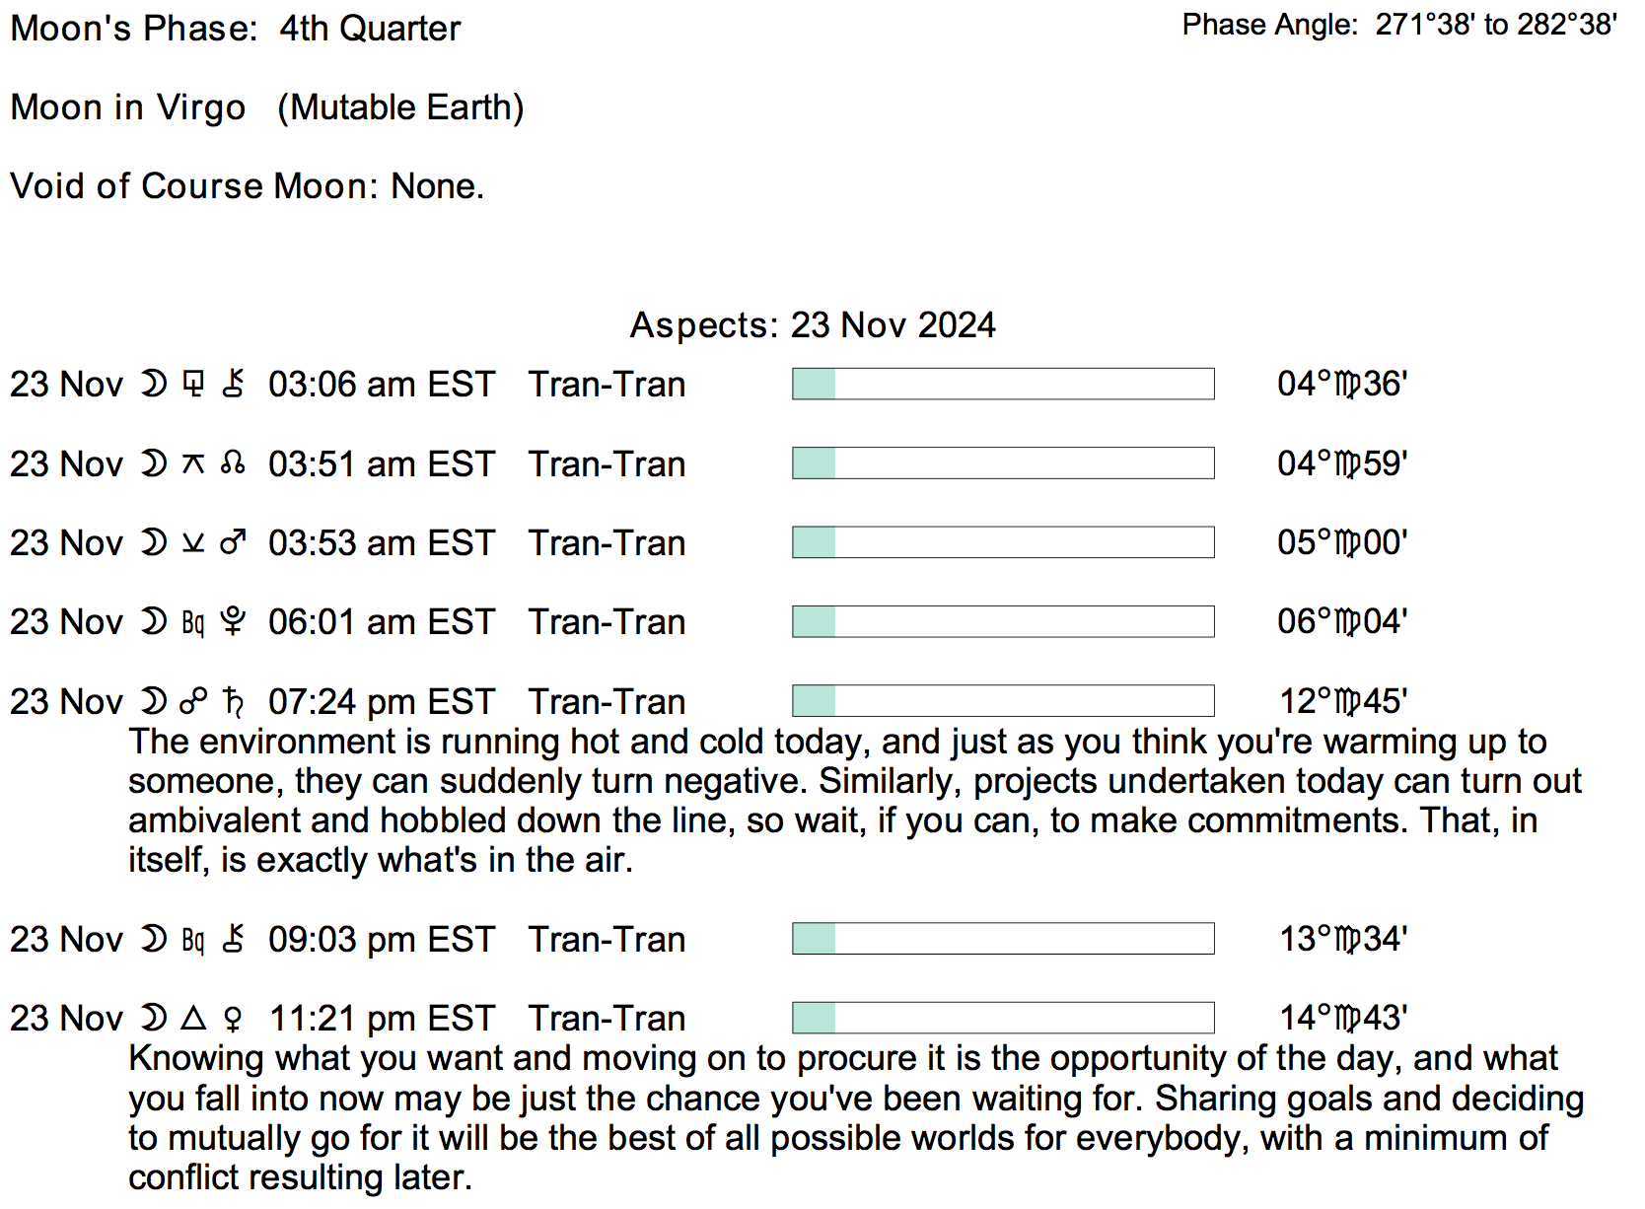The height and width of the screenshot is (1209, 1645).
Task: Click the Chiron glyph in the 09:03 pm aspect
Action: click(234, 939)
